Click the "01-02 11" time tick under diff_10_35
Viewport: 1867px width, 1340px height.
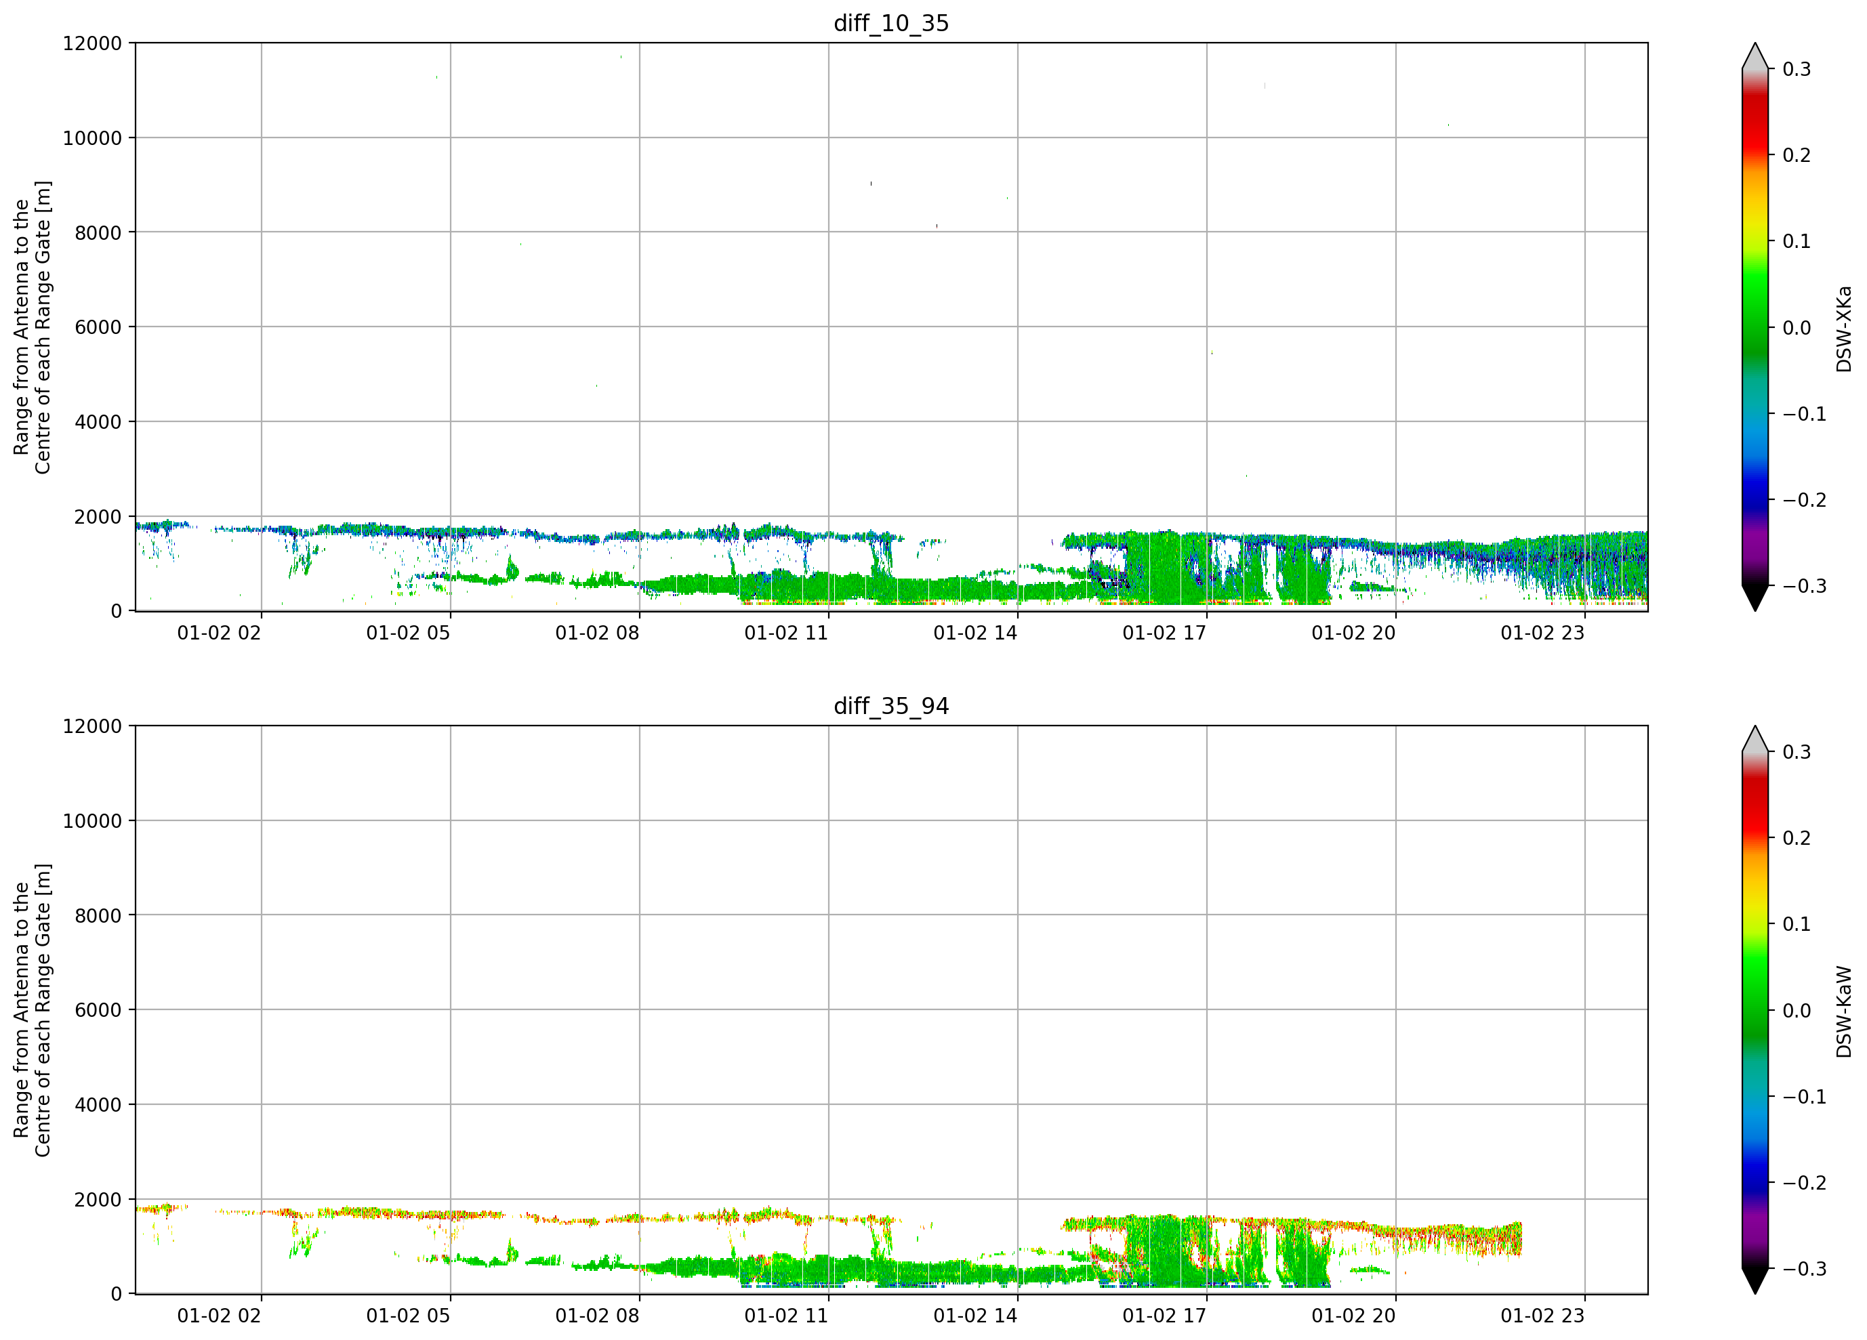[786, 633]
